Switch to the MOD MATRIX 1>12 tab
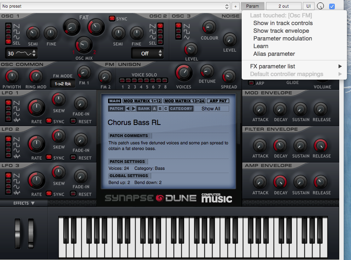This screenshot has width=351, height=260. [x=143, y=101]
